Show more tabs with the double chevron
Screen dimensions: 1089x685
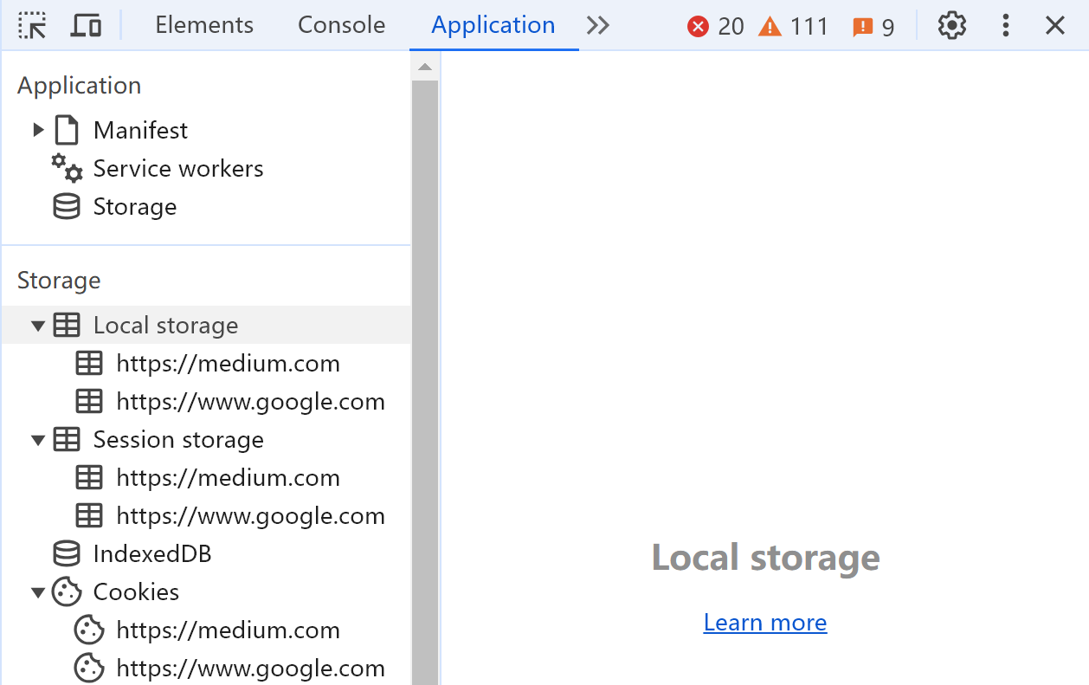point(597,26)
